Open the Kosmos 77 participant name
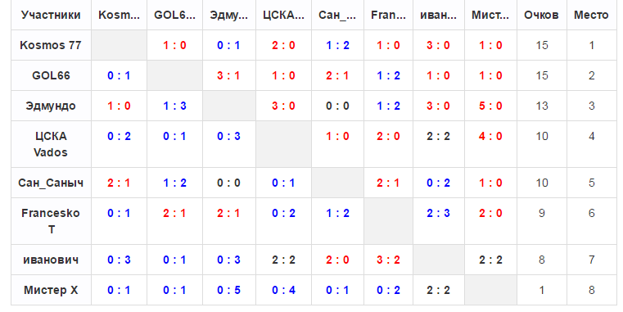 (51, 45)
